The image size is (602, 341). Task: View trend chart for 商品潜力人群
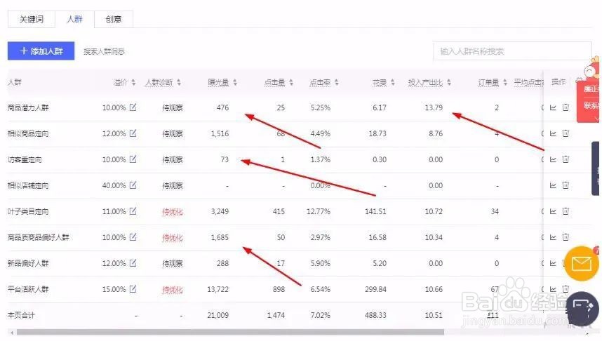[553, 107]
